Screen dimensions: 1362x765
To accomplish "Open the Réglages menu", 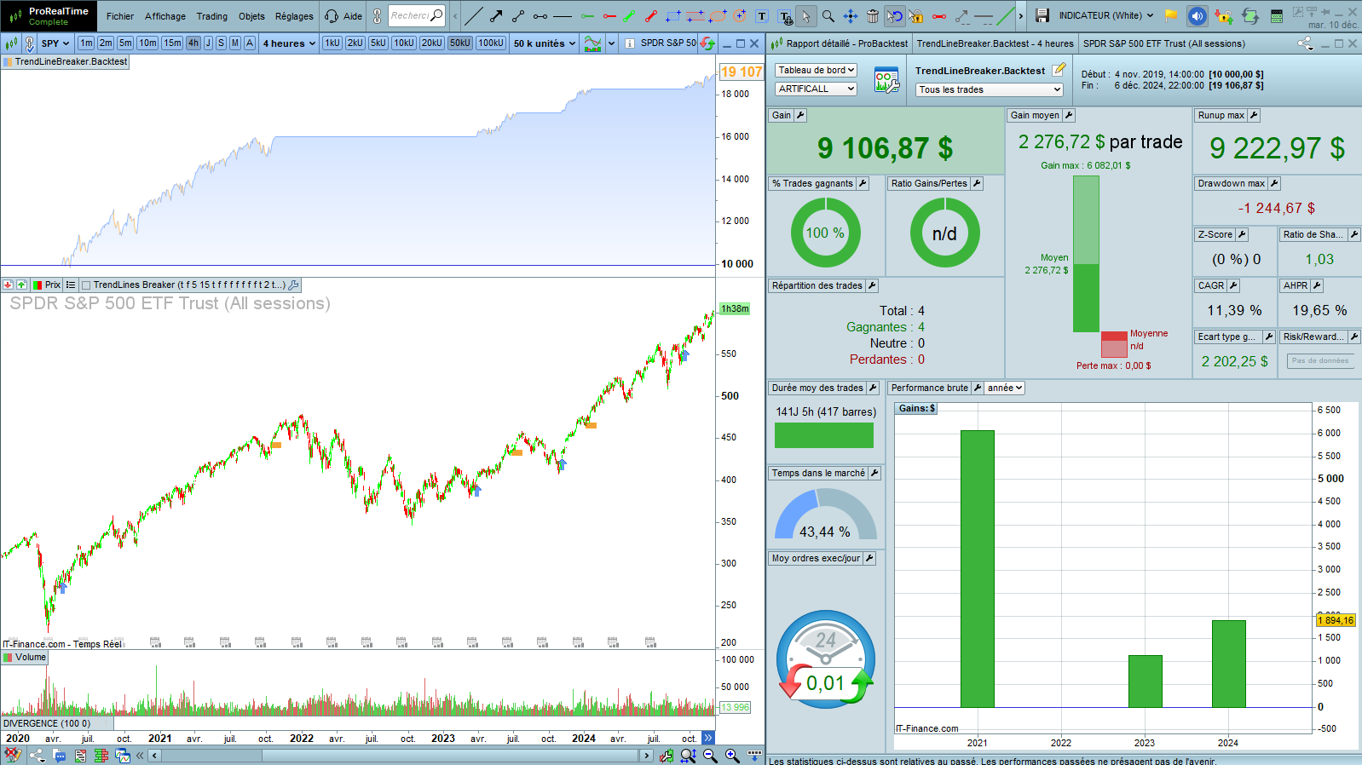I will (x=294, y=16).
